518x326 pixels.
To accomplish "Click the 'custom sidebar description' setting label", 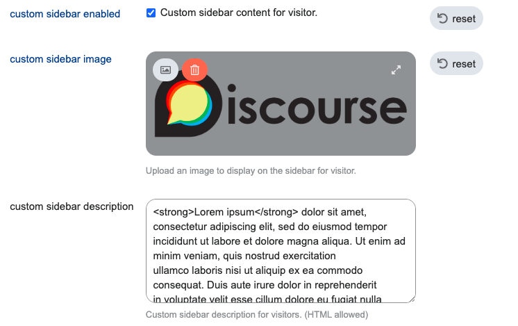I will tap(72, 206).
